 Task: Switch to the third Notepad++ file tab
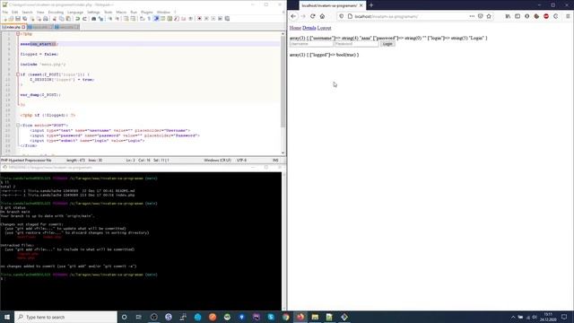point(66,27)
